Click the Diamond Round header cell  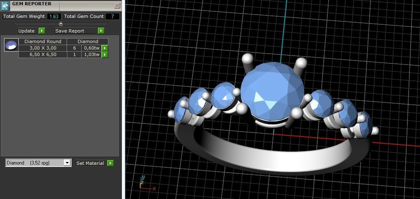(x=43, y=41)
